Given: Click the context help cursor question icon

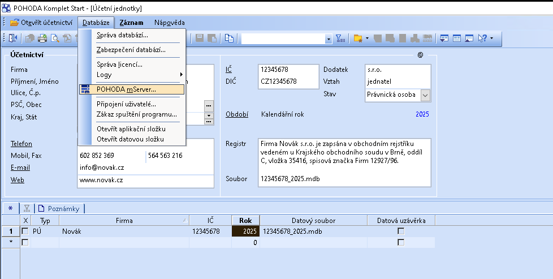Looking at the screenshot, I should point(482,38).
